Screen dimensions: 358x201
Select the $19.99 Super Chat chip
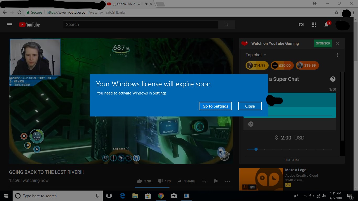tap(307, 65)
